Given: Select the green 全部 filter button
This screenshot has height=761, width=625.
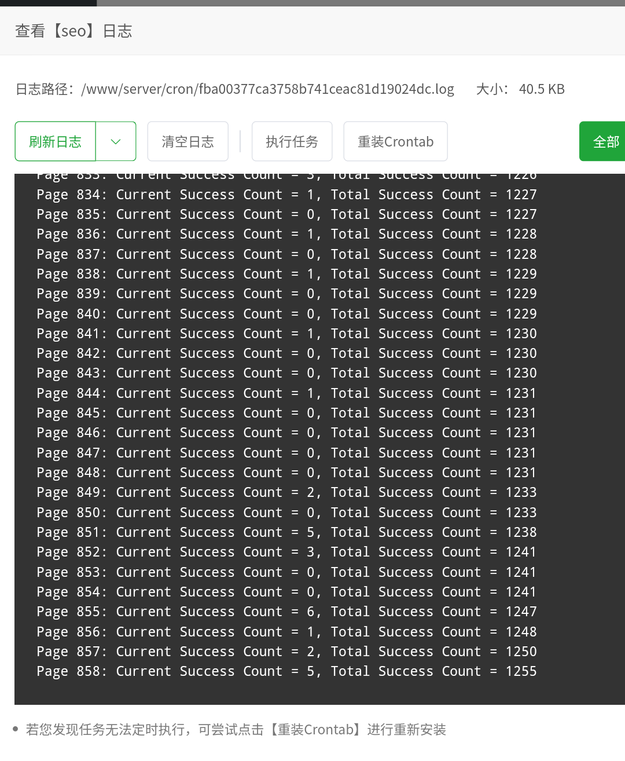Looking at the screenshot, I should [x=604, y=141].
